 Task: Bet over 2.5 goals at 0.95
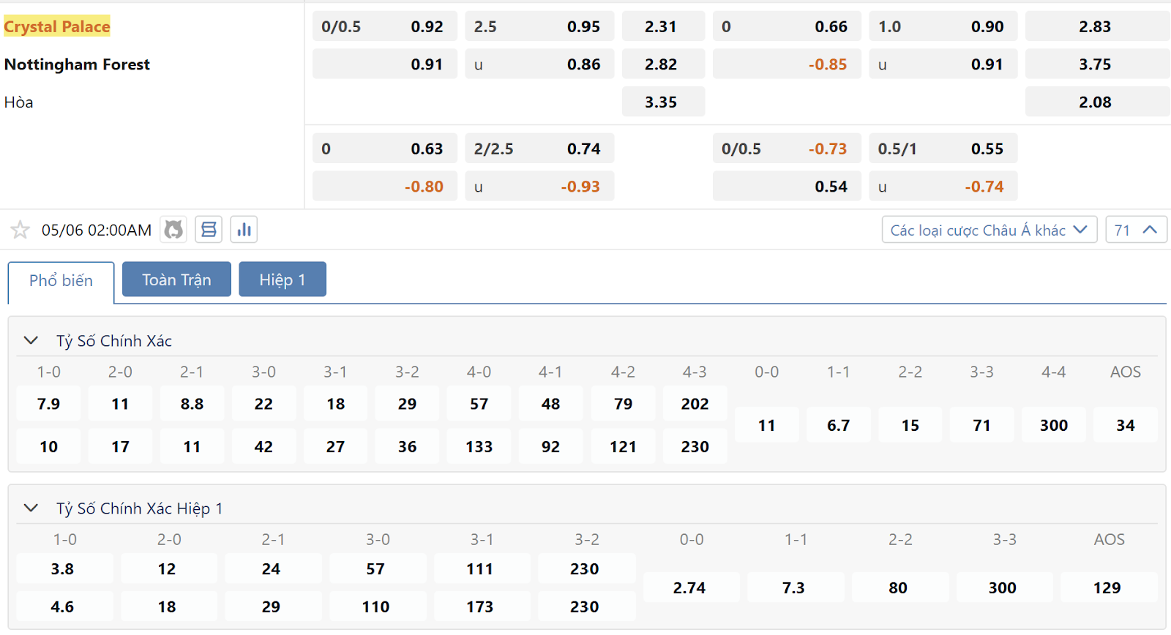[x=539, y=26]
